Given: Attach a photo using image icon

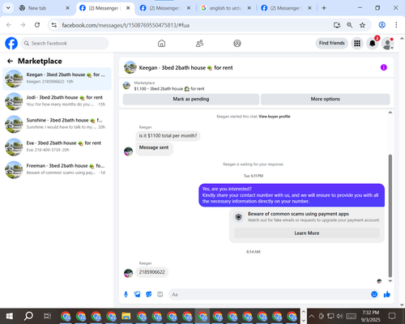Looking at the screenshot, I should click(x=138, y=294).
